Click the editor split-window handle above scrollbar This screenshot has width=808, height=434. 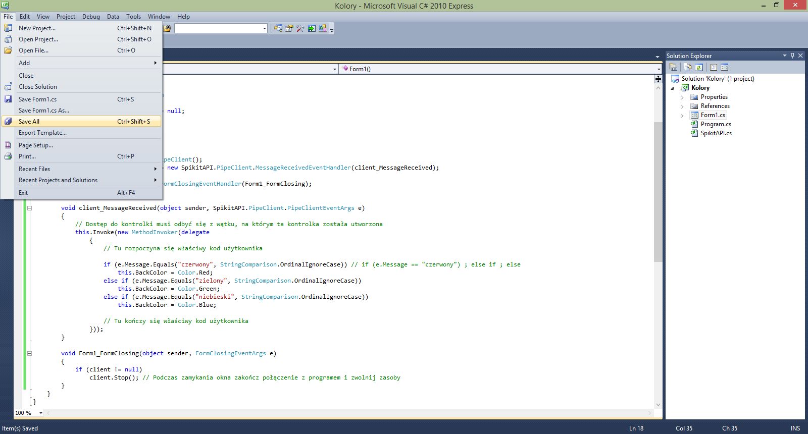[x=658, y=79]
